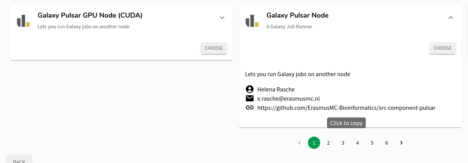Choose the Galaxy Pulsar GPU Node (CUDA) component
468x163 pixels.
[214, 48]
